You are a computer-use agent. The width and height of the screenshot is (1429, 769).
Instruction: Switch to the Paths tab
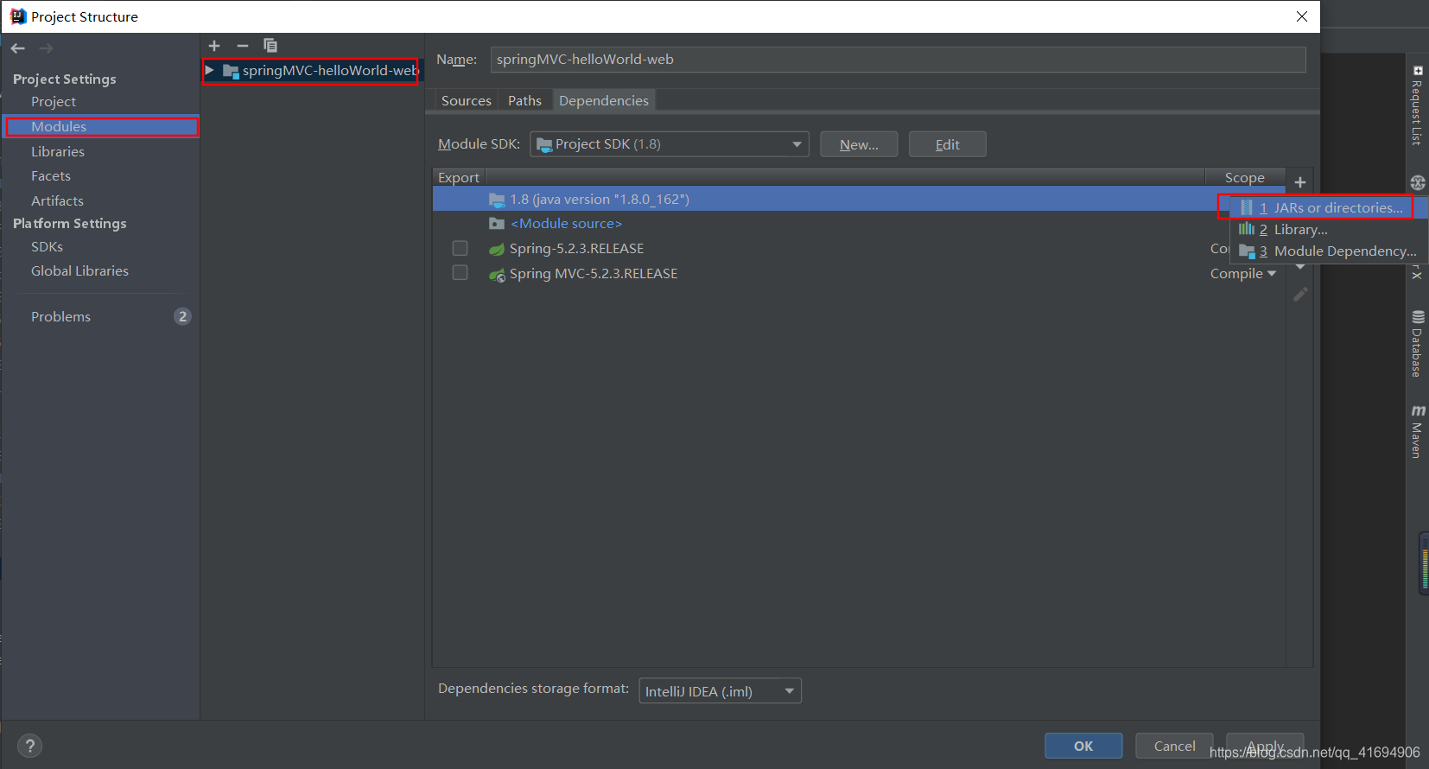pos(524,101)
